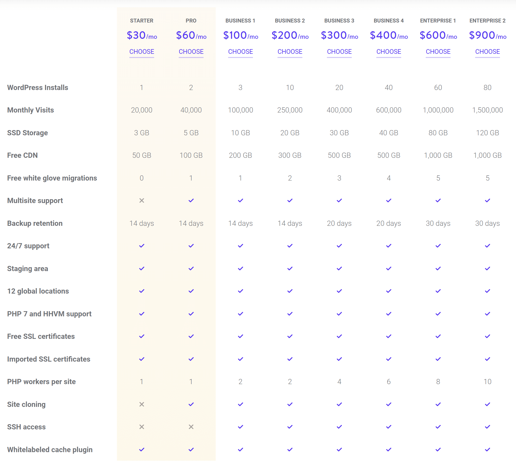Click the Whitelabeled cache plugin checkmark under Pro
The height and width of the screenshot is (463, 516).
pos(191,449)
